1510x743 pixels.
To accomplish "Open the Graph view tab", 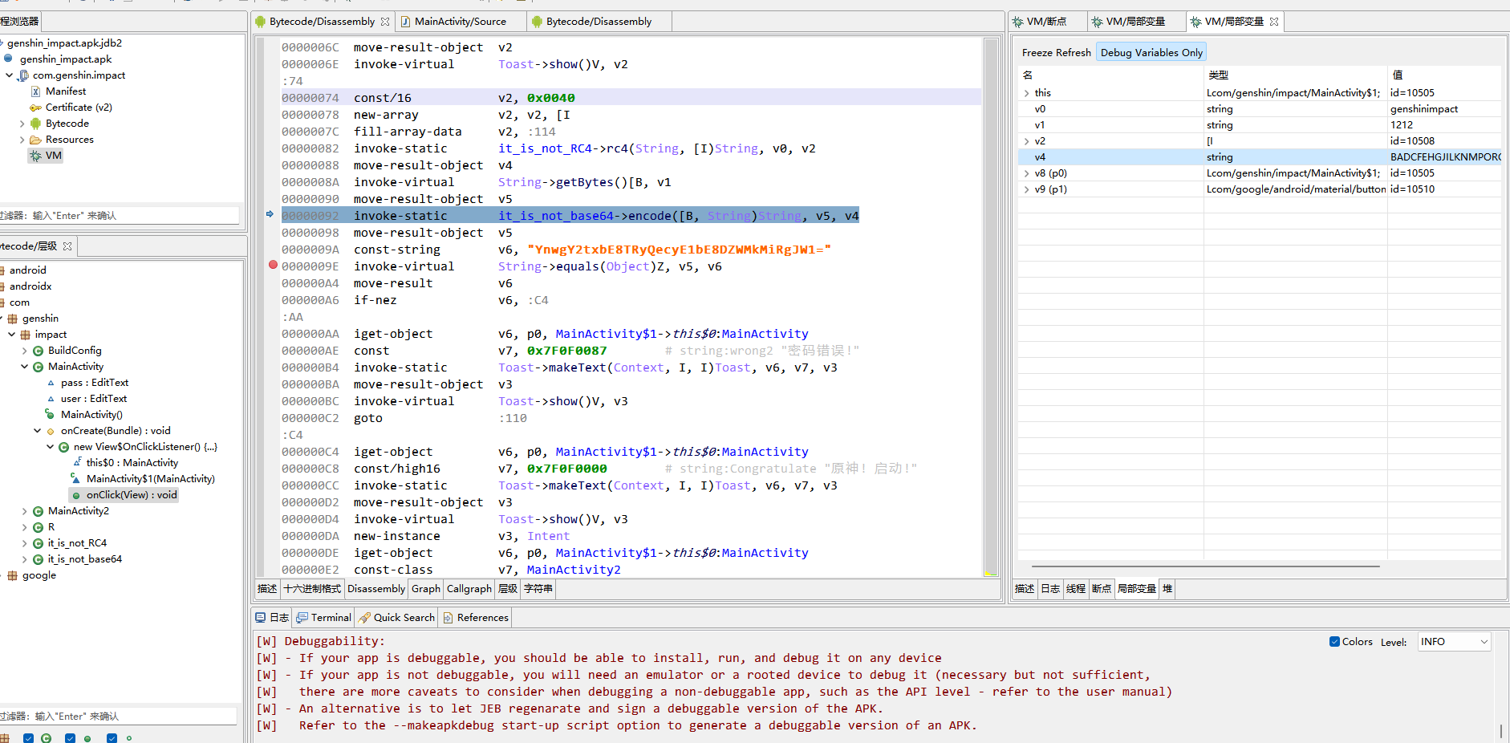I will pos(426,589).
